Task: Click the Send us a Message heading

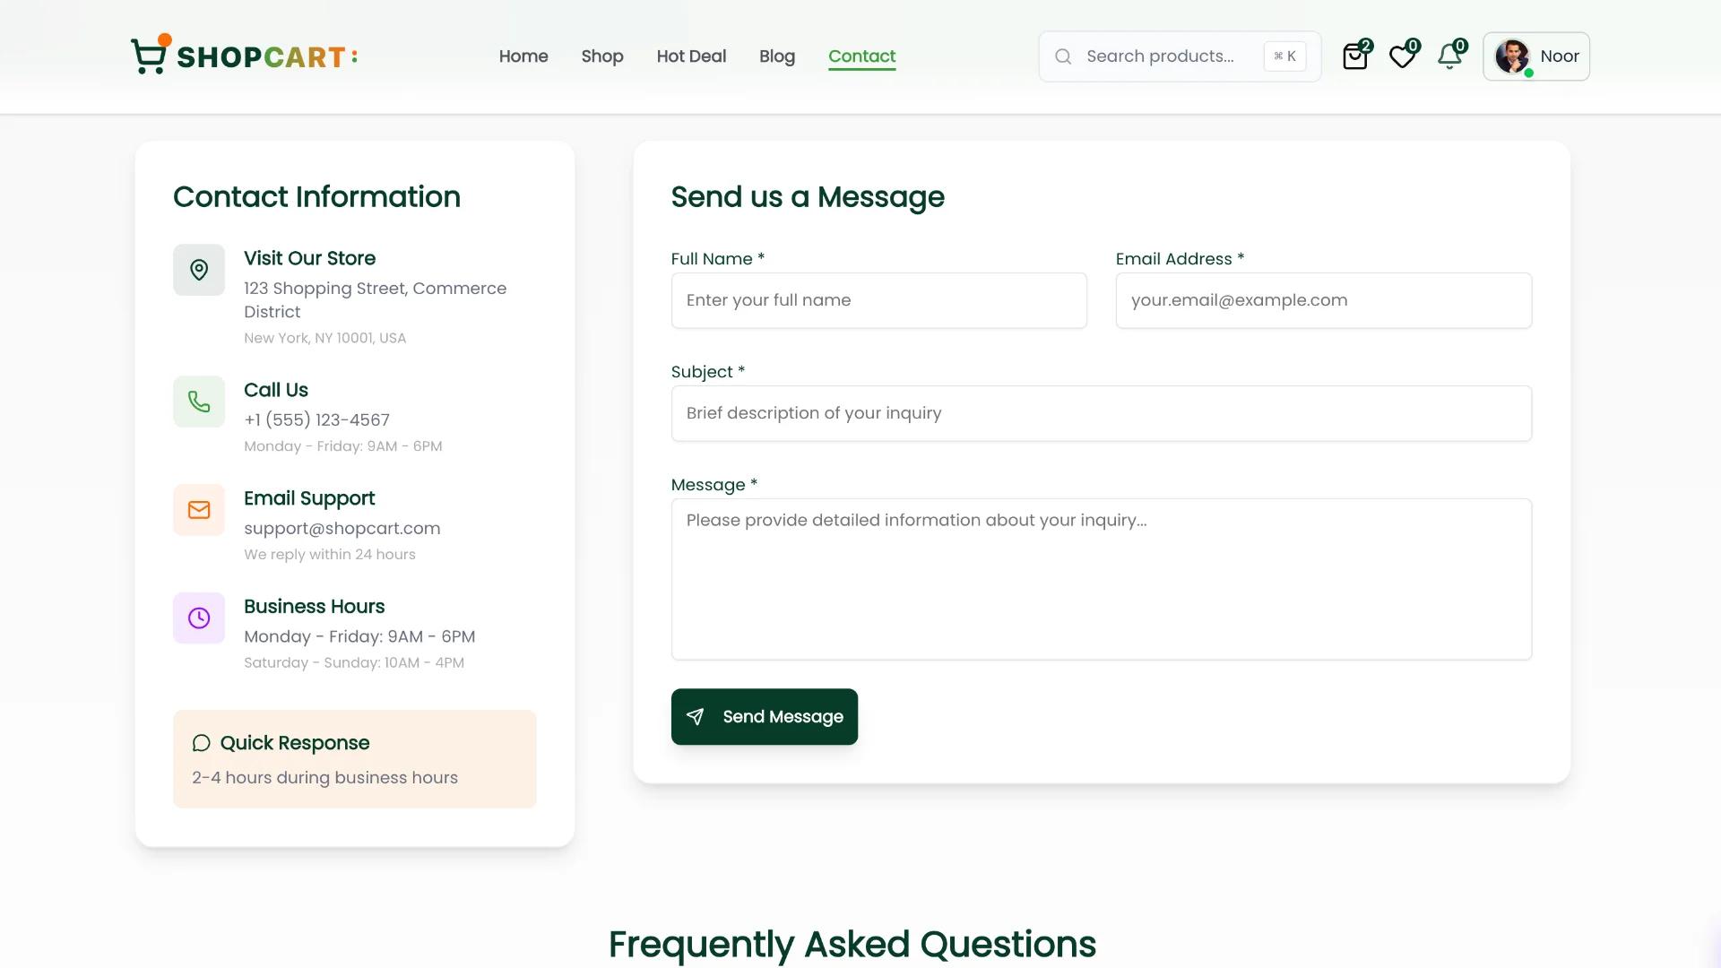Action: pyautogui.click(x=808, y=196)
